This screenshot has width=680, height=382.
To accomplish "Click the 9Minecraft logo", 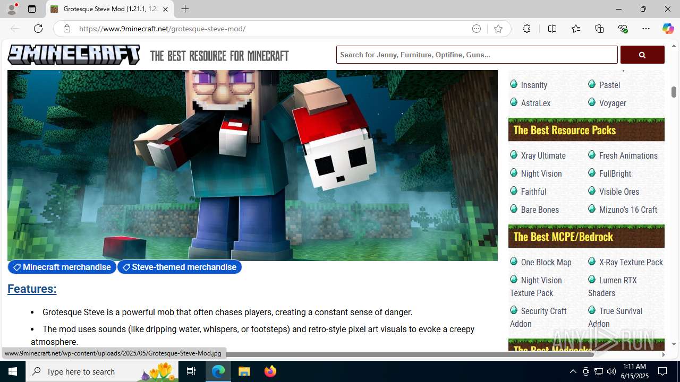I will (74, 55).
